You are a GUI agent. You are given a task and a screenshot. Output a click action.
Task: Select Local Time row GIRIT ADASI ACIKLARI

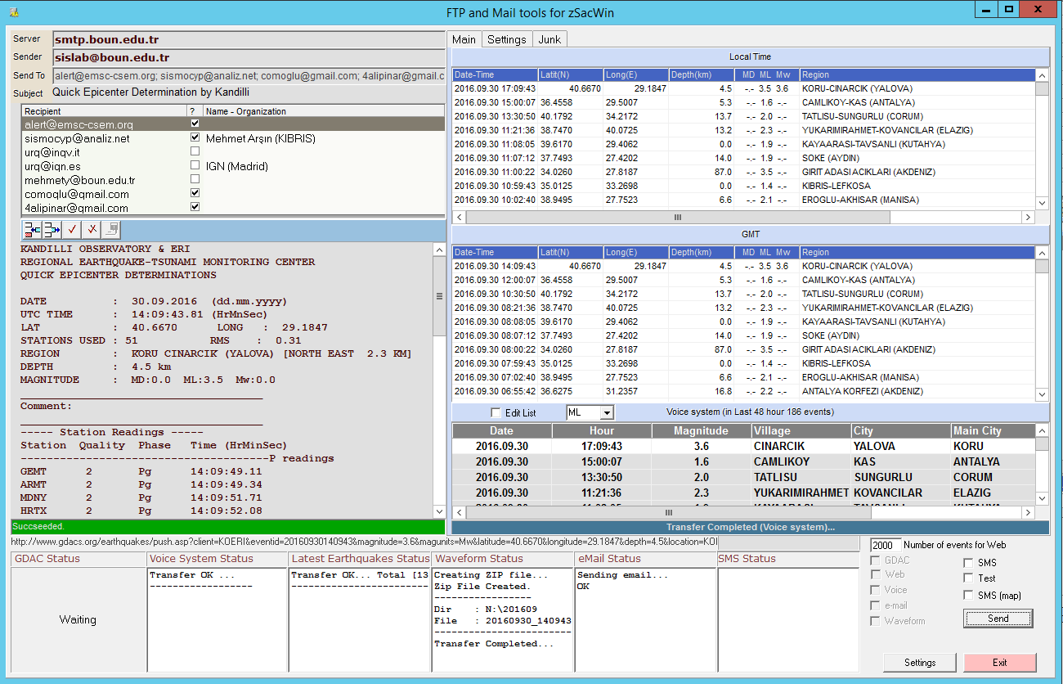click(x=743, y=172)
